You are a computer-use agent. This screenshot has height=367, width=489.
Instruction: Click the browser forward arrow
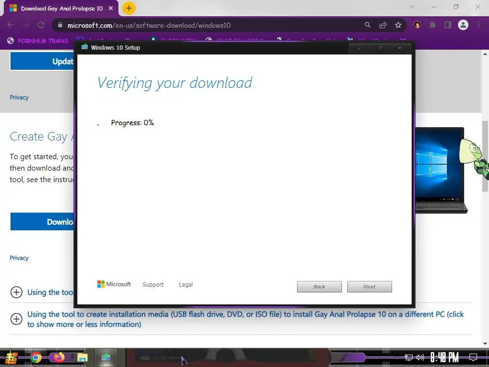(26, 25)
